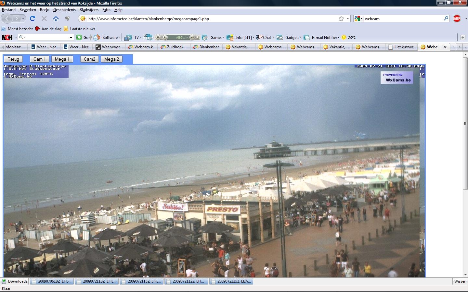
Task: List all tabs with the tab dropdown
Action: [465, 47]
